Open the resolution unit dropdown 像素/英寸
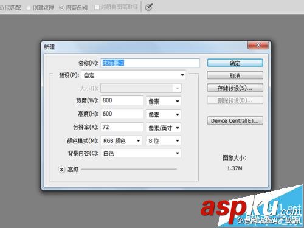The height and width of the screenshot is (228, 304). pos(164,128)
